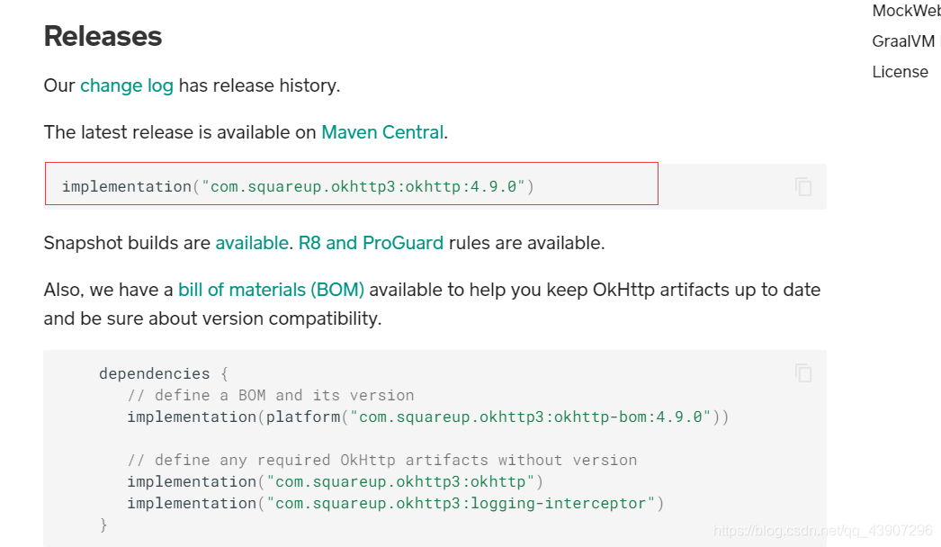Click the logging-interceptor implementation line
941x547 pixels.
pyautogui.click(x=396, y=503)
